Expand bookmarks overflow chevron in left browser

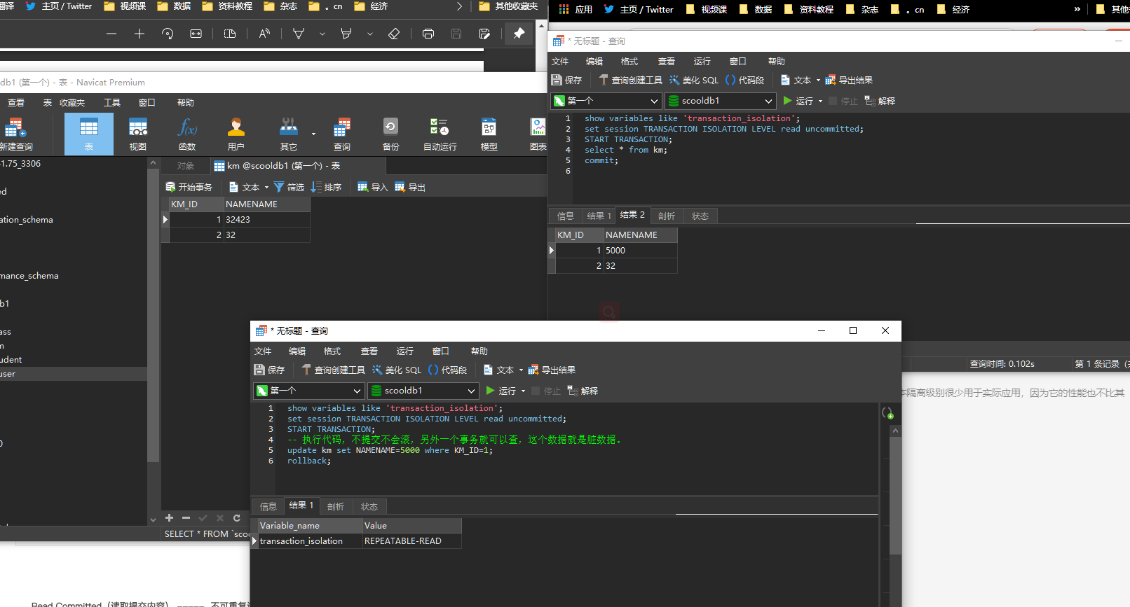(x=460, y=6)
